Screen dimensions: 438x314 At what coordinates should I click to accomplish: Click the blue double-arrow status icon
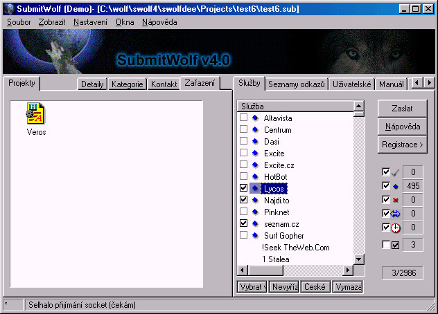(x=395, y=214)
